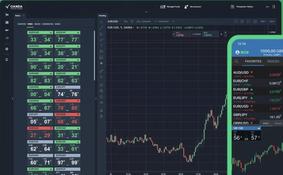Image resolution: width=283 pixels, height=175 pixels.
Task: Select the ruler measure tool
Action: [101, 71]
